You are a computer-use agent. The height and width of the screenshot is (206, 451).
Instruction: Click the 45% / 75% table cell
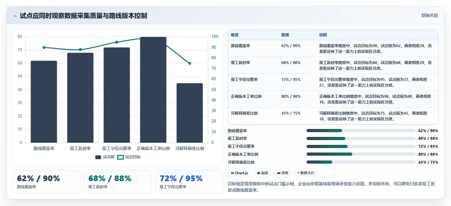coord(291,113)
